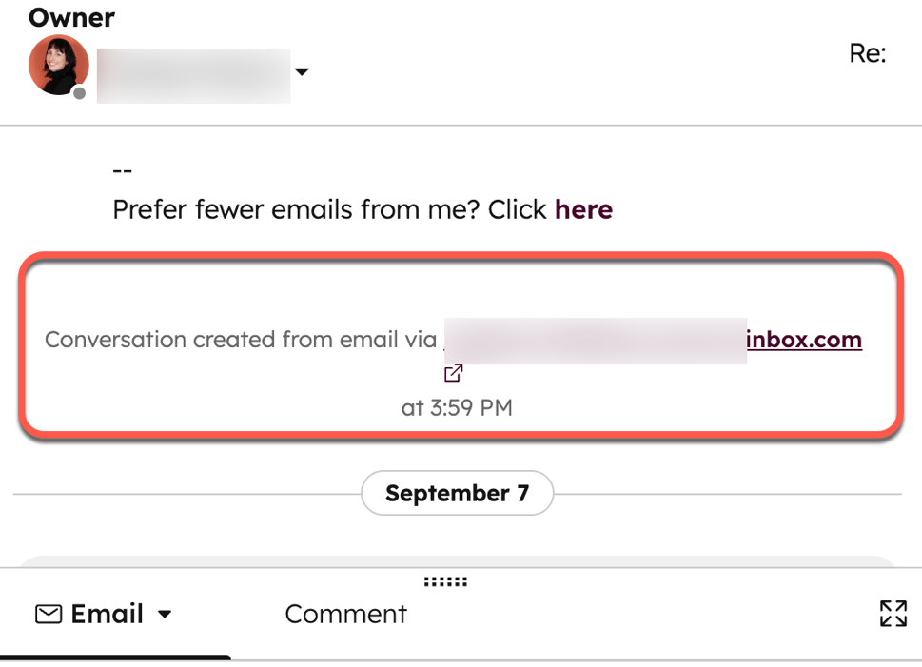The height and width of the screenshot is (667, 922).
Task: Open the inbox.com email address link
Action: (x=802, y=340)
